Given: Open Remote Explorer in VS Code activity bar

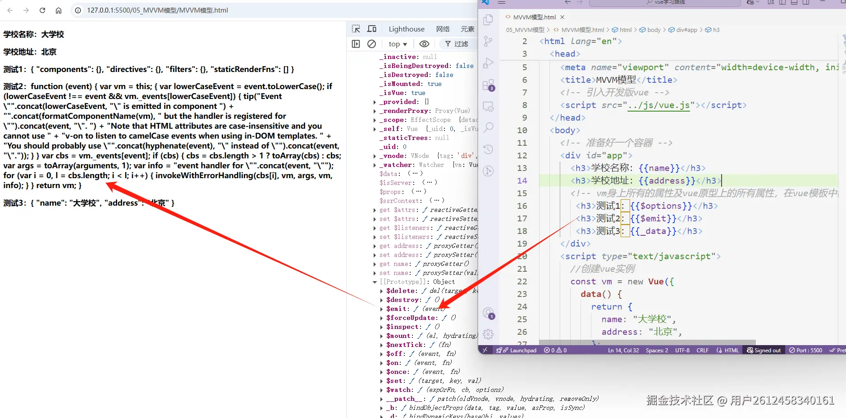Looking at the screenshot, I should (x=488, y=107).
